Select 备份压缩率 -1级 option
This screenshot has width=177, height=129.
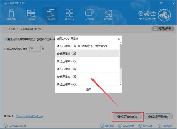point(87,46)
